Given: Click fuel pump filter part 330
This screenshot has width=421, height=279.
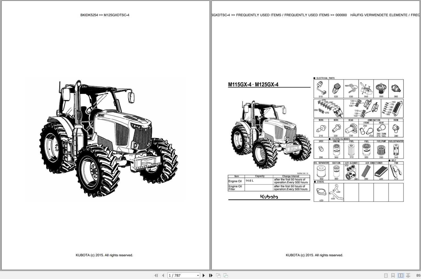Looking at the screenshot, I should tap(381, 150).
